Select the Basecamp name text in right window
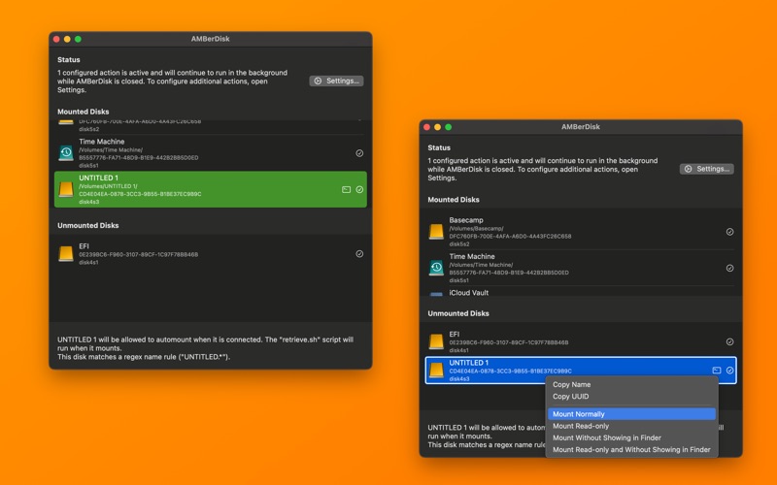 tap(466, 220)
